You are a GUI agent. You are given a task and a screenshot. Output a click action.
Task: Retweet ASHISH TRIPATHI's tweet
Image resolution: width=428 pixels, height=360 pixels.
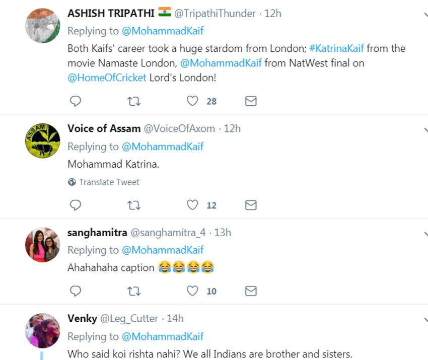(133, 101)
